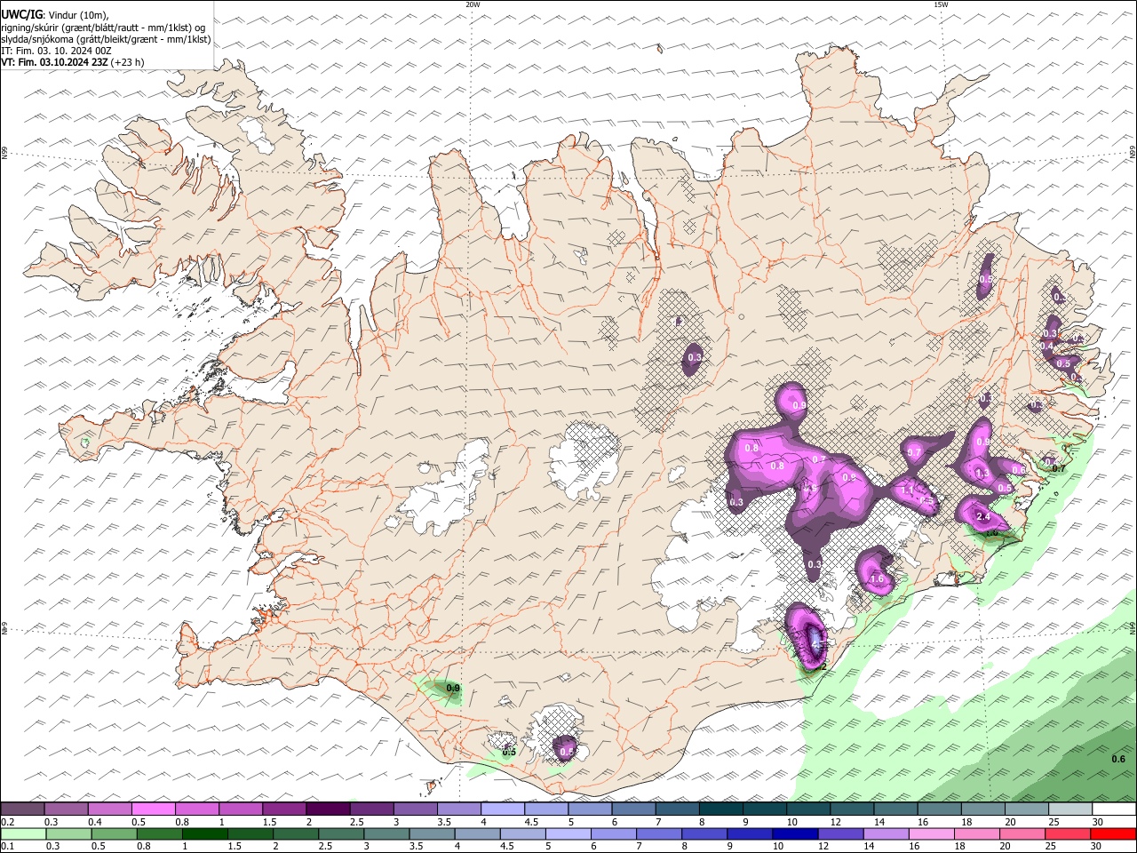Pick the green rain-scale swatch labeled 2

[x=296, y=834]
